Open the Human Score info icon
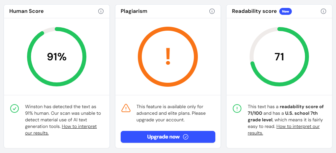The height and width of the screenshot is (153, 336). pos(101,11)
